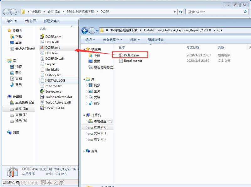Click the 计算机 breadcrumb in the back address bar
Viewport: 251px width, 187px height.
click(x=36, y=12)
